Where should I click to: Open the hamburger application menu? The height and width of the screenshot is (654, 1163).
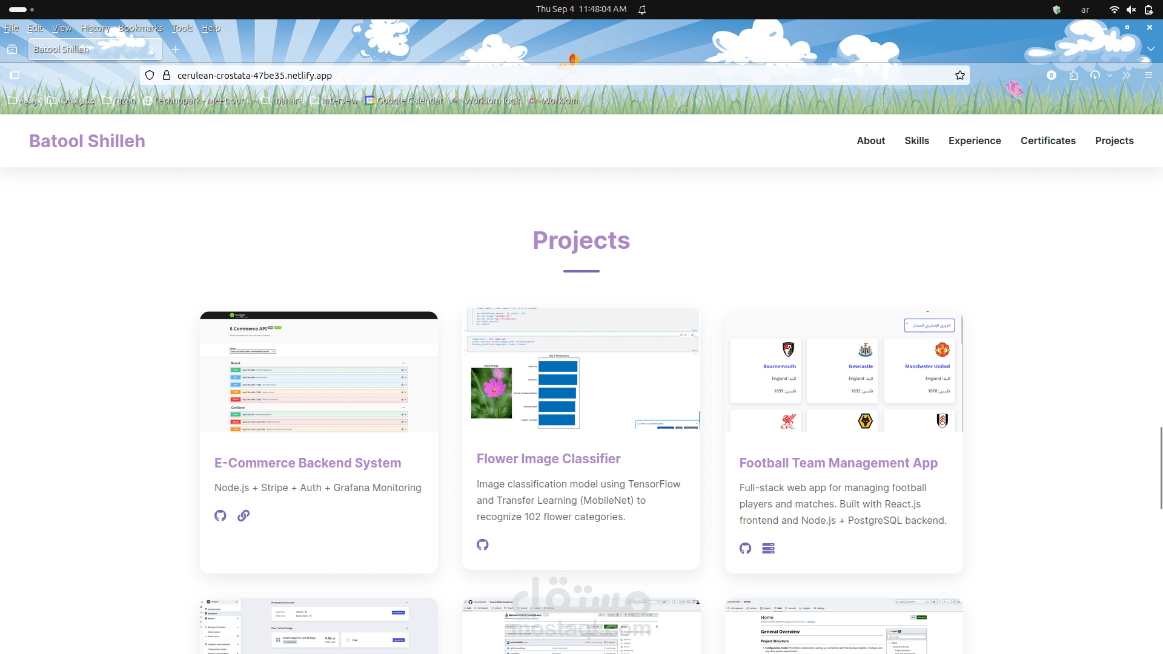coord(1148,75)
